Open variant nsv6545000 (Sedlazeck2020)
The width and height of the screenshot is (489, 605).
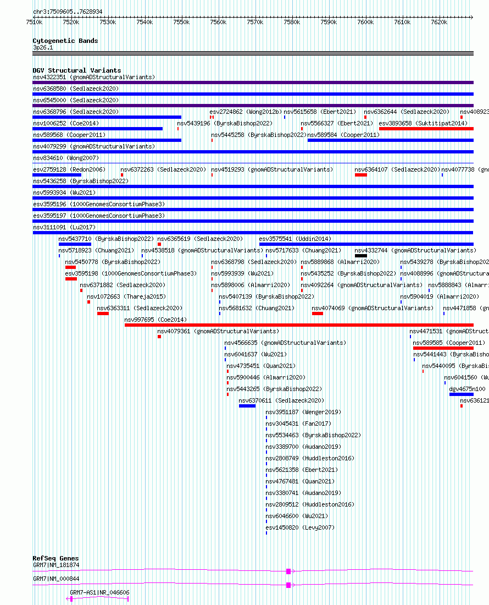coord(76,100)
